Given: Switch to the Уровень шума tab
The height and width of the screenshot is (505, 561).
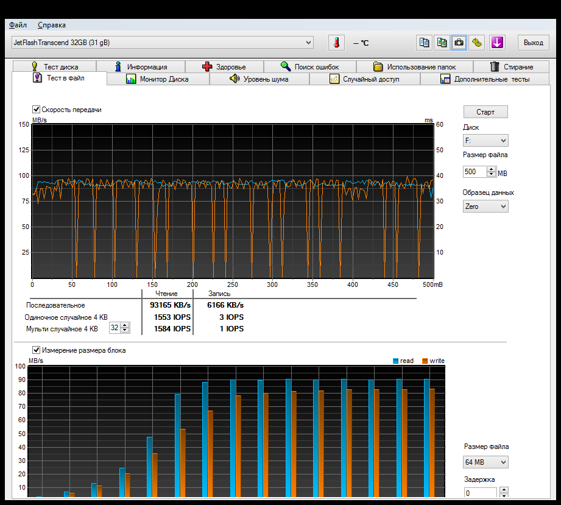Looking at the screenshot, I should 259,79.
